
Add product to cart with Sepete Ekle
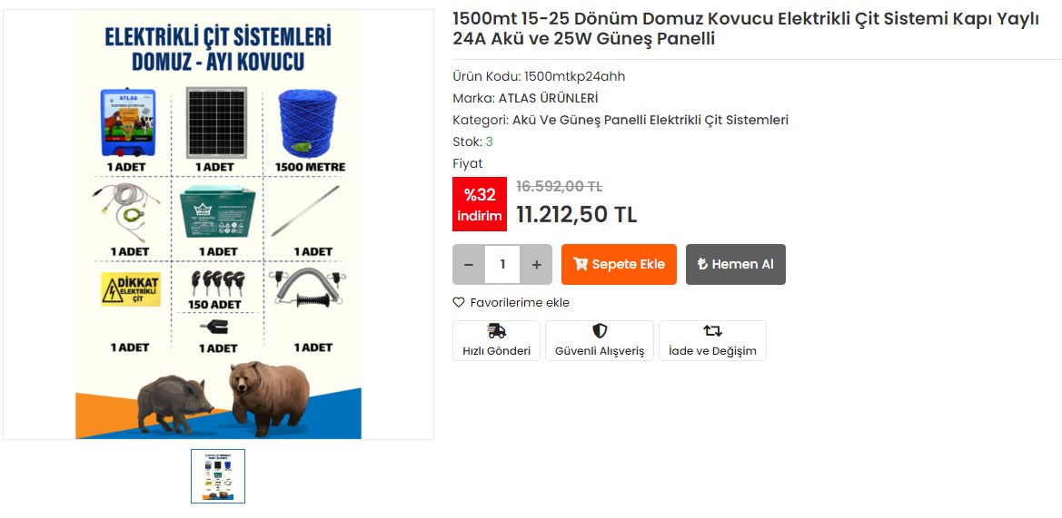(x=619, y=264)
